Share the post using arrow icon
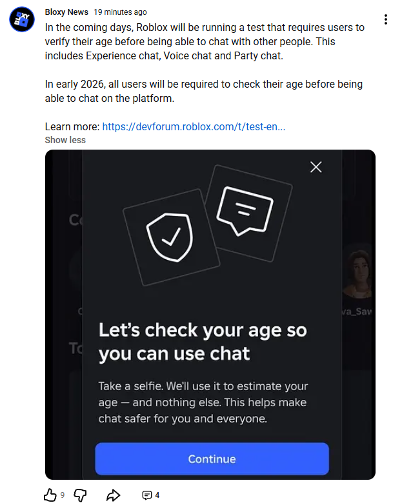The width and height of the screenshot is (402, 503). (113, 495)
